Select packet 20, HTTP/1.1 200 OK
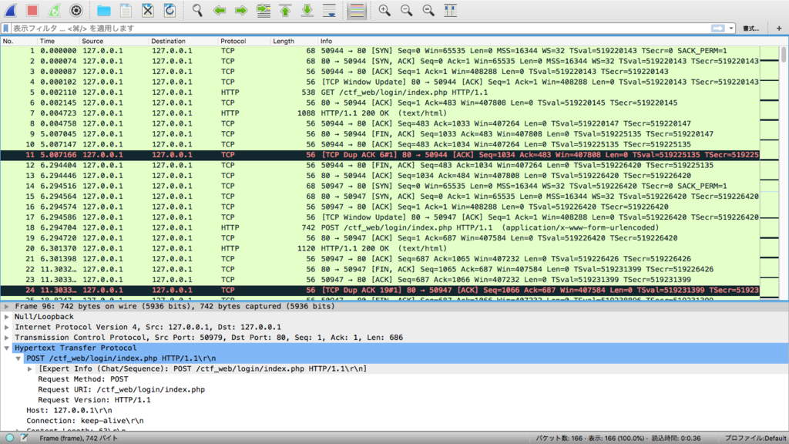This screenshot has height=444, width=789. coord(380,248)
